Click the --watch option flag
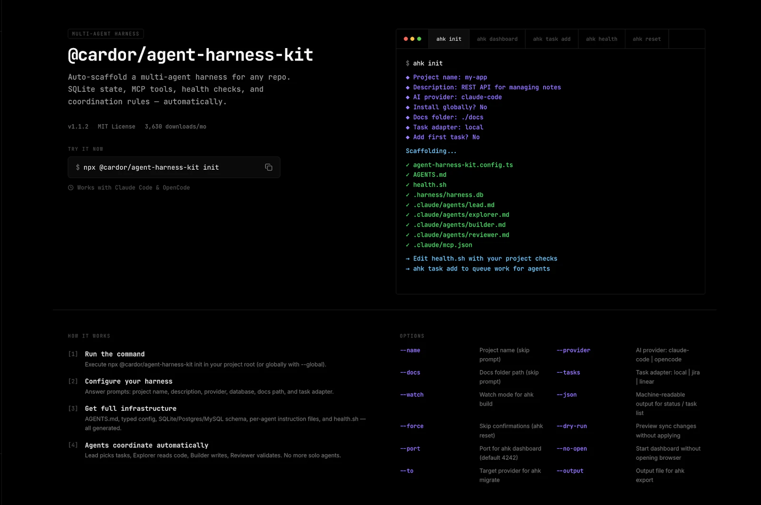Screen dimensions: 761x505 pos(412,395)
